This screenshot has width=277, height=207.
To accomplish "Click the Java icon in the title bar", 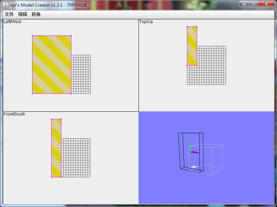I will [6, 4].
